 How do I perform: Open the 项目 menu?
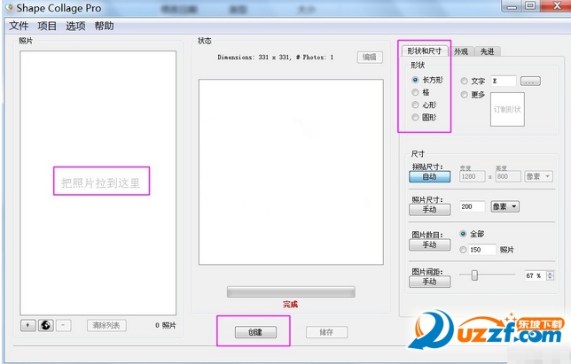click(47, 26)
